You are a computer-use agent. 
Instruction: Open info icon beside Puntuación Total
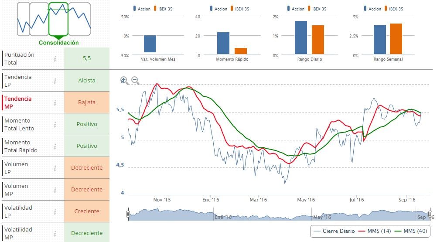point(55,58)
